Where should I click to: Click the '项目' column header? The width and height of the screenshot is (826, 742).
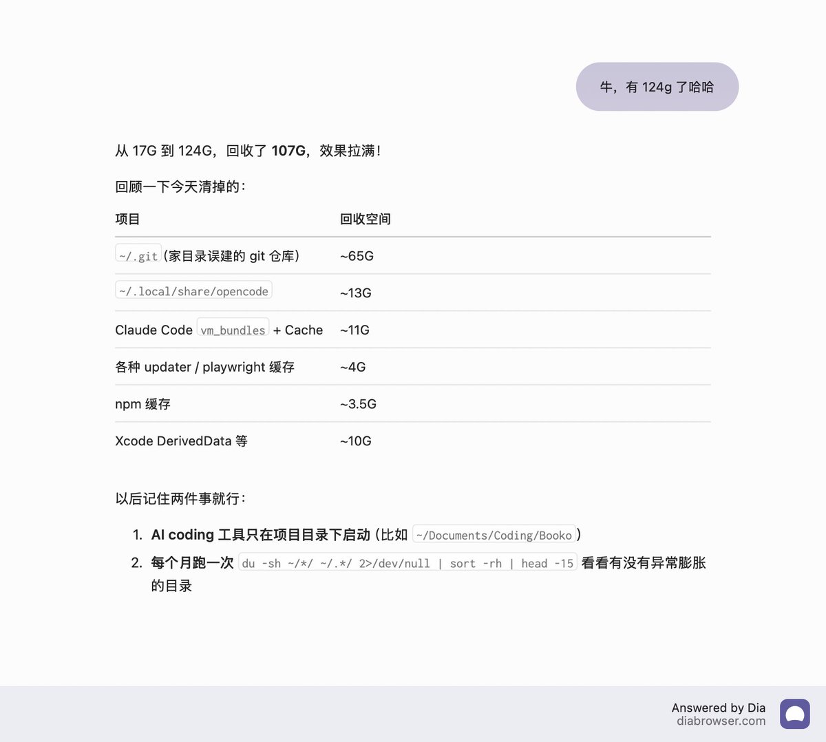point(127,219)
